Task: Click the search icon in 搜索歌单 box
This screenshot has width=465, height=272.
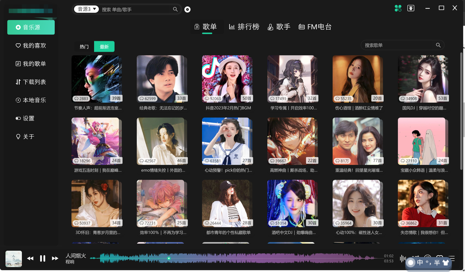Action: coord(438,45)
